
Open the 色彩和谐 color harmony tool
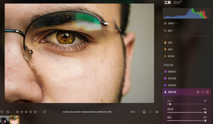click(170, 78)
